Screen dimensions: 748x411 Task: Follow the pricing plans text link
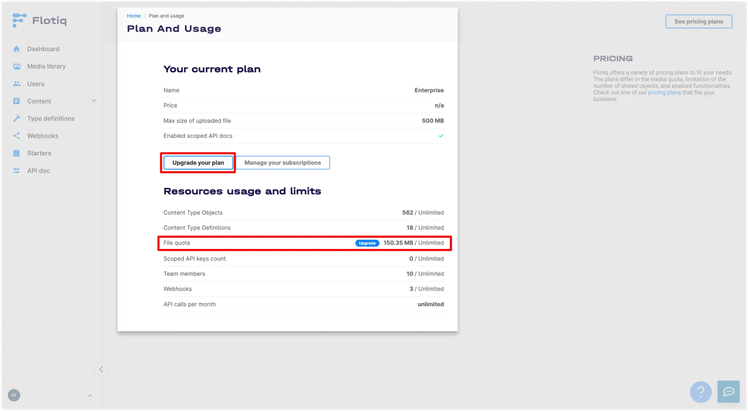click(664, 93)
